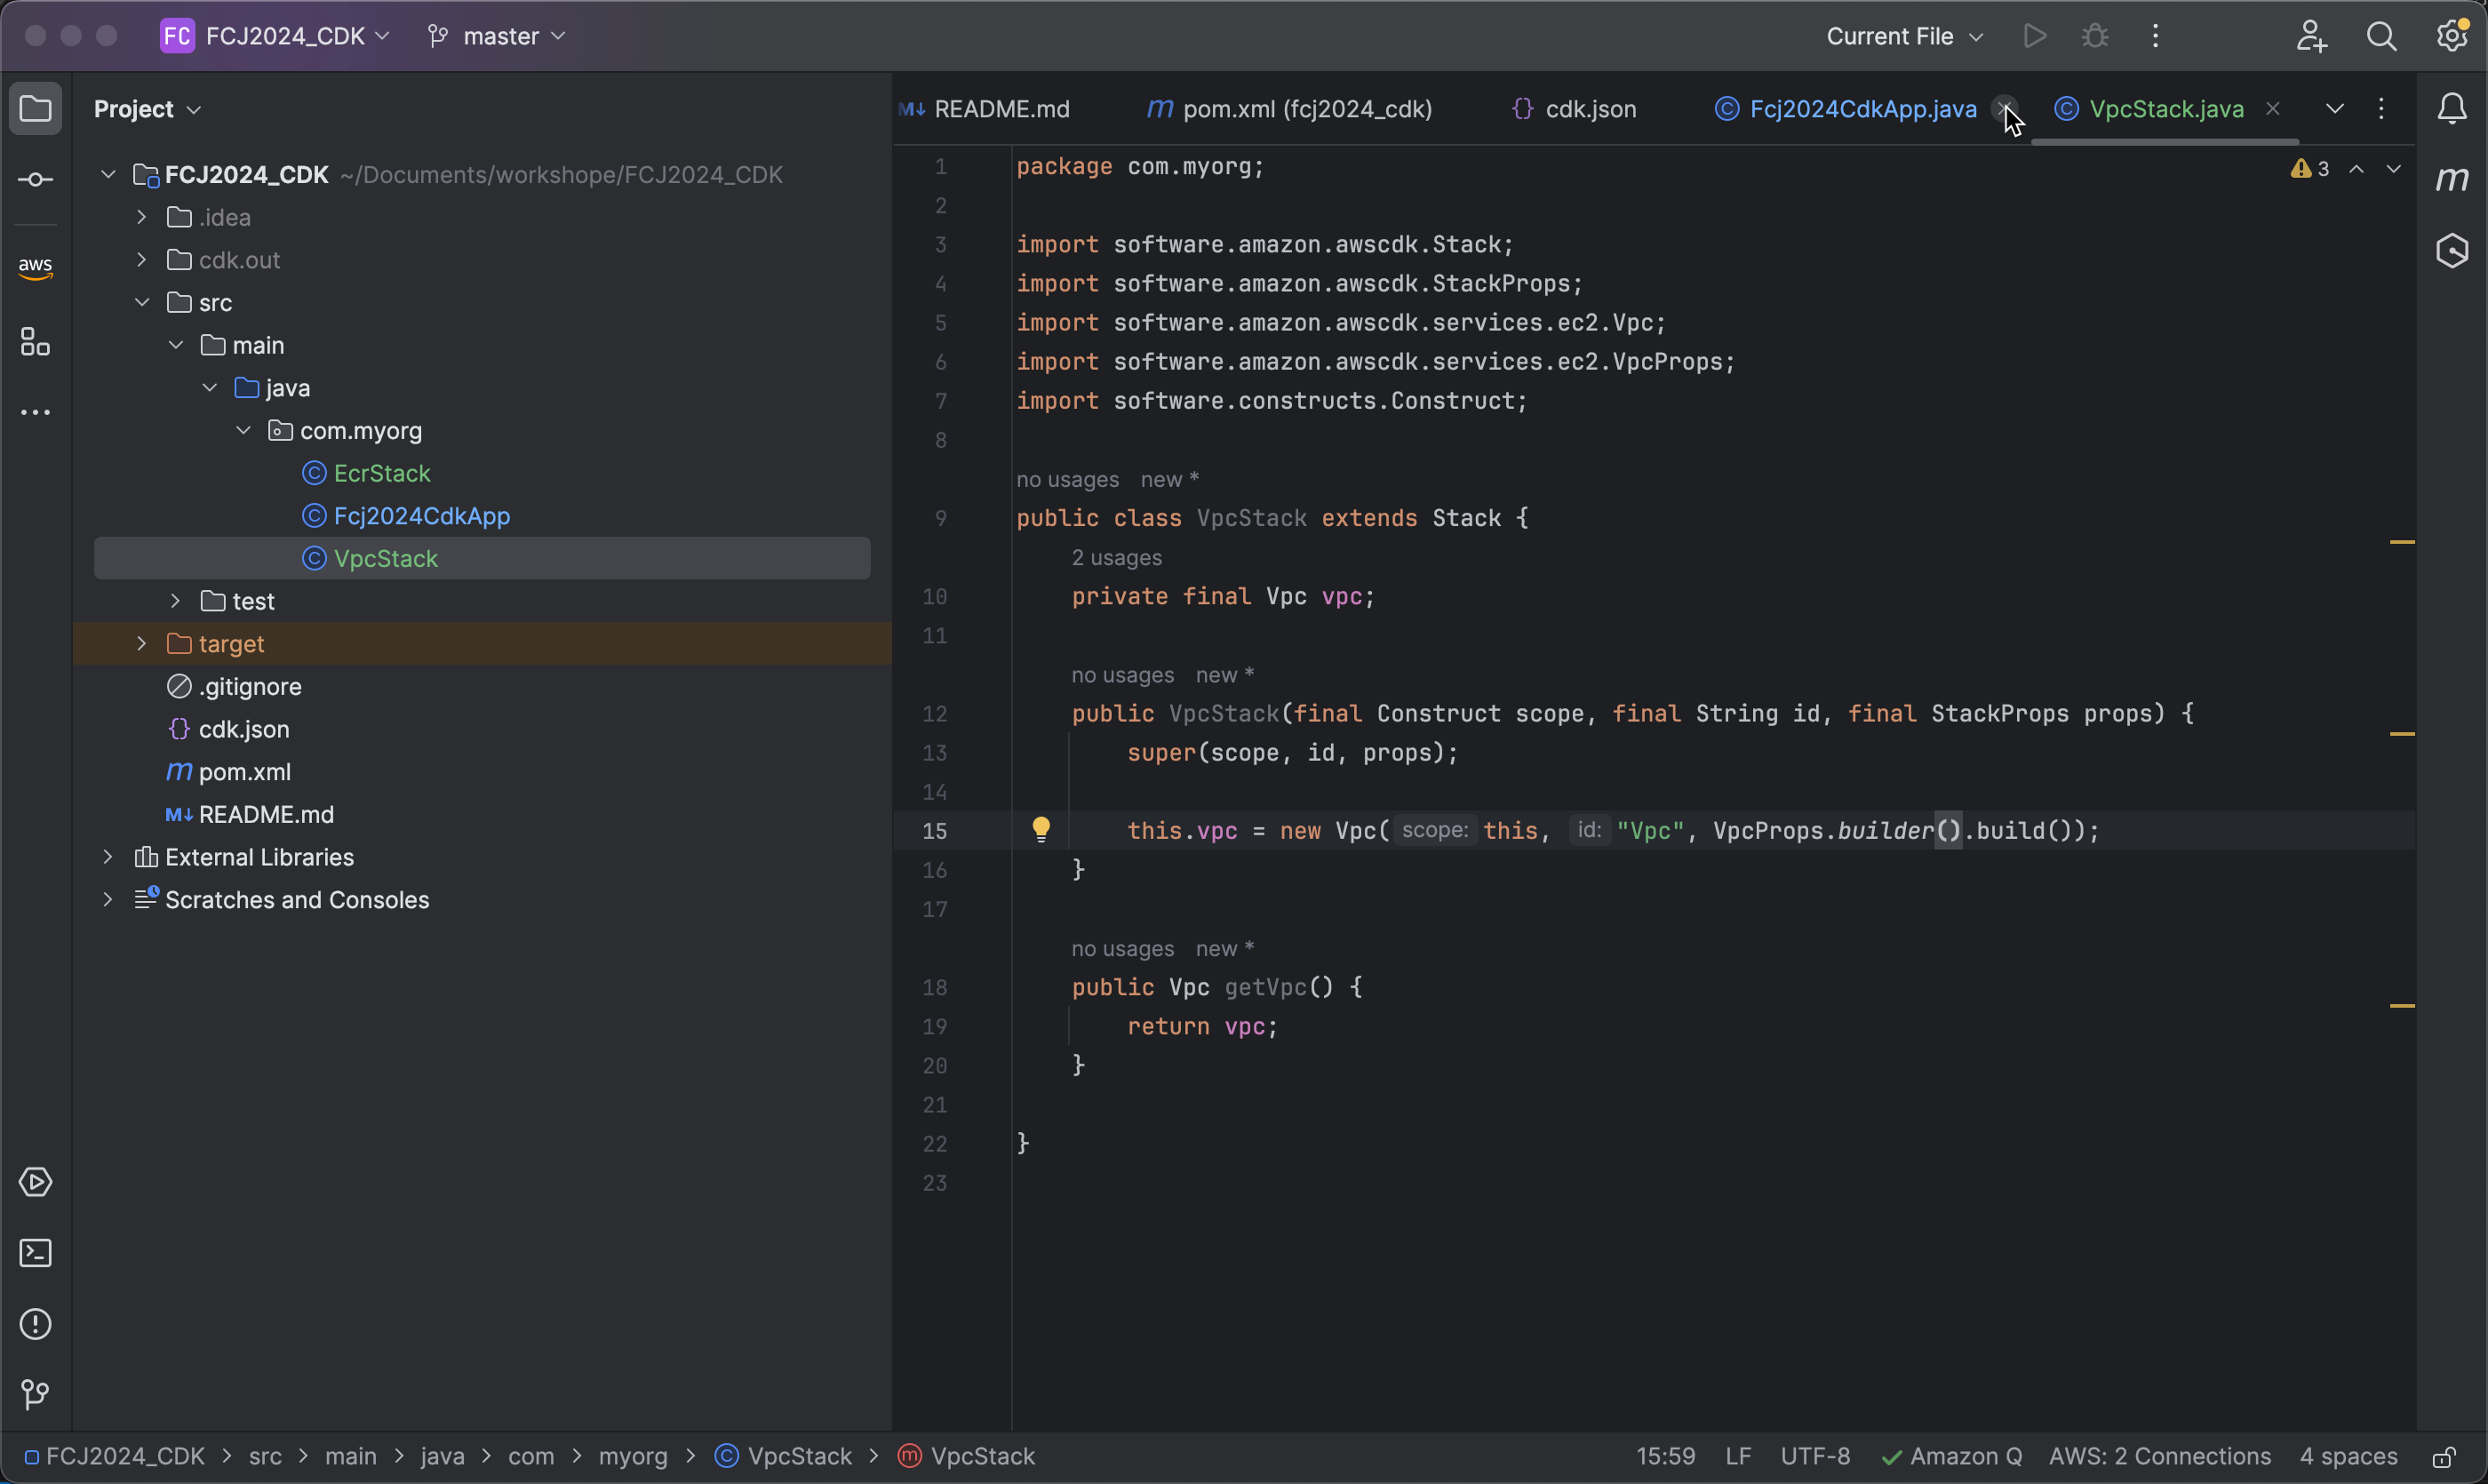This screenshot has width=2488, height=1484.
Task: Click the warnings indicator showing 3 problems
Action: (x=2310, y=169)
